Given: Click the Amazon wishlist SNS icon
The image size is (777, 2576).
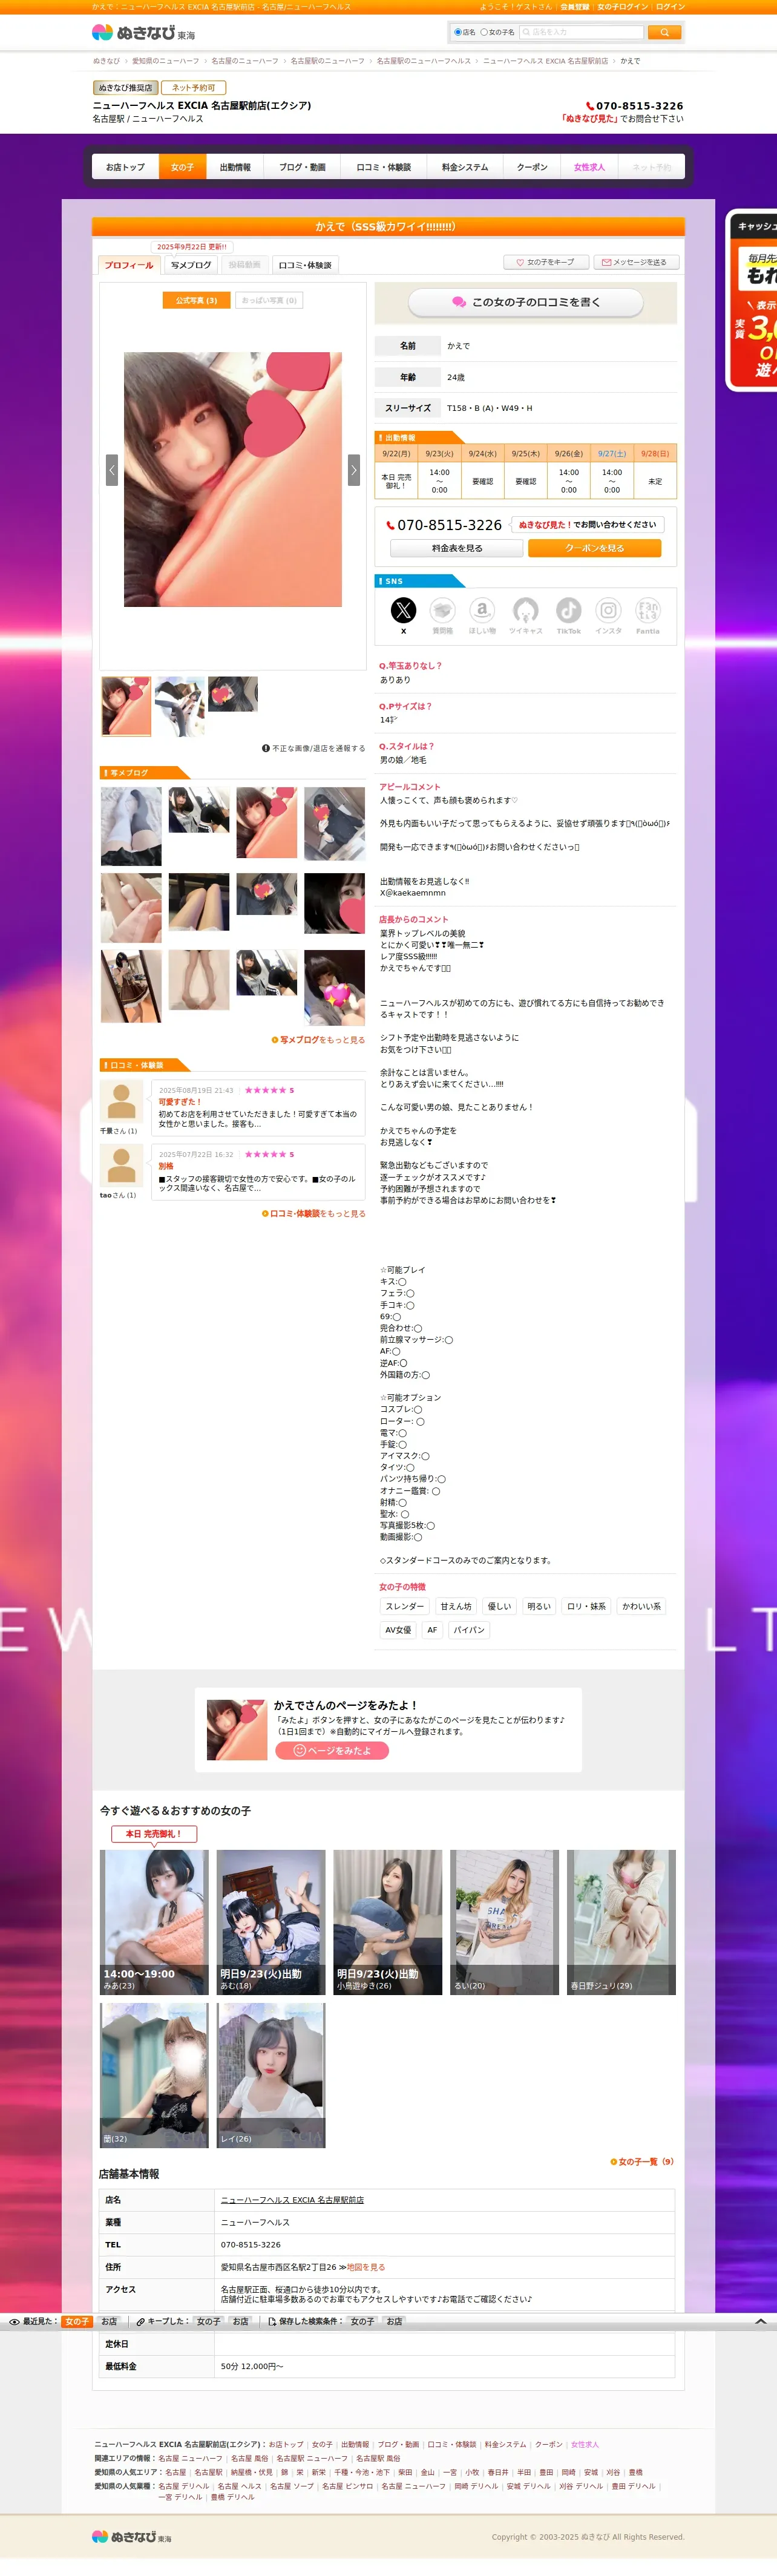Looking at the screenshot, I should (x=482, y=610).
